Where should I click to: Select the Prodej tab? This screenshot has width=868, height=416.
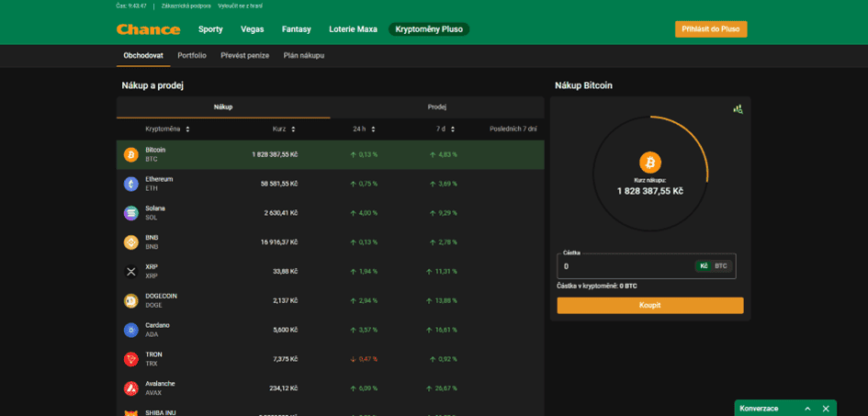437,107
